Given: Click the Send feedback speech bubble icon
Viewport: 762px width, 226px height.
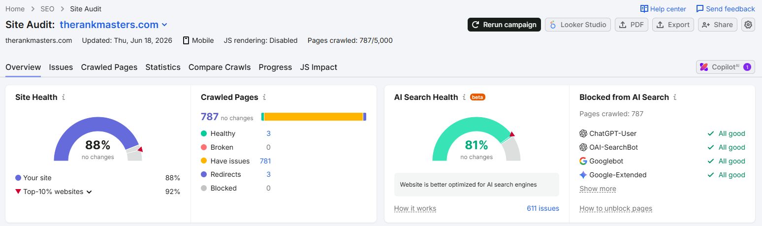Looking at the screenshot, I should (700, 9).
